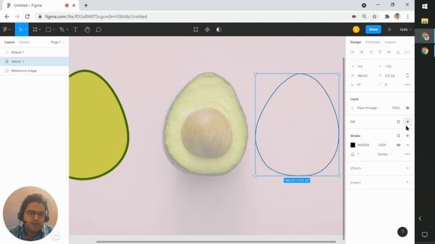Click the Present play icon
This screenshot has height=244, width=435.
click(389, 29)
